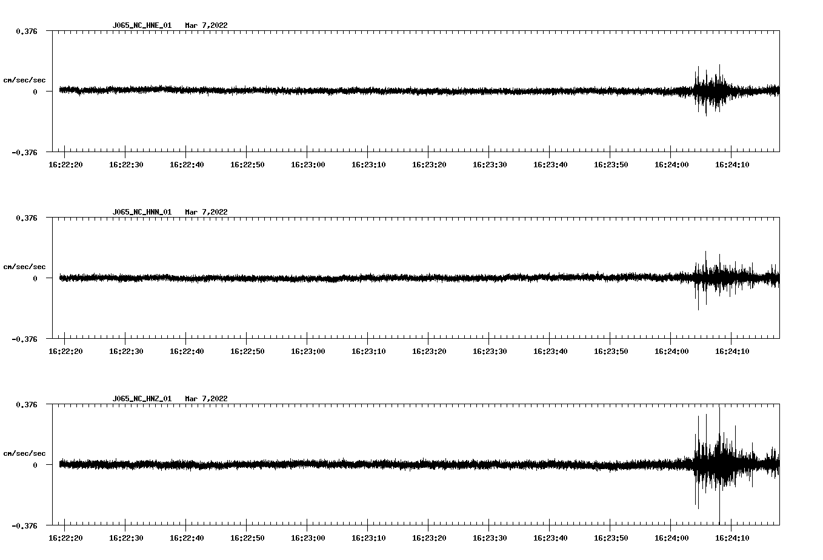Click the 16:23:30 time label under HNE plot

coord(490,165)
